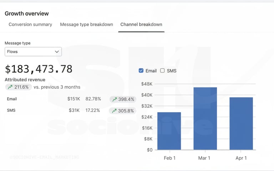Viewport: 274px width, 171px height.
Task: Open the Message type Flows dropdown
Action: (x=33, y=52)
